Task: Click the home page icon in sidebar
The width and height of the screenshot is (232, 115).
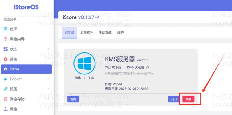Action: click(6, 29)
